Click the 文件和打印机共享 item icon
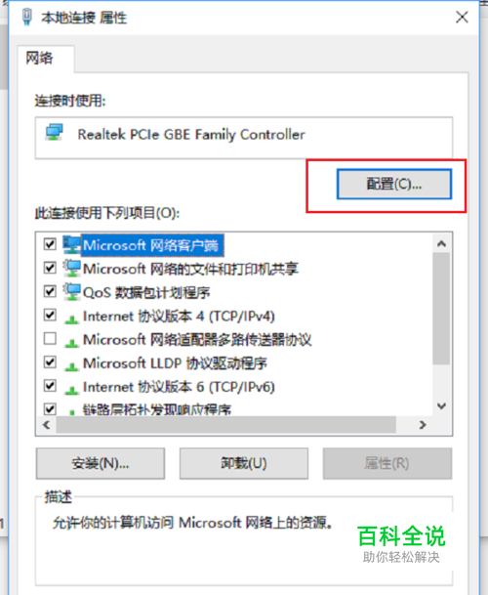This screenshot has width=488, height=595. point(71,269)
